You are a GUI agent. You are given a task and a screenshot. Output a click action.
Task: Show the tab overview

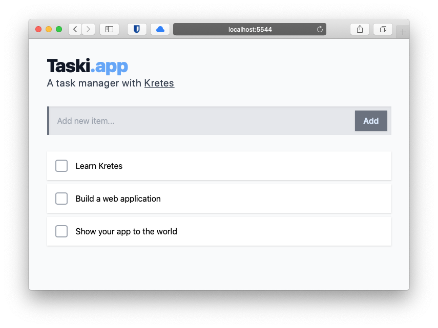pyautogui.click(x=383, y=29)
